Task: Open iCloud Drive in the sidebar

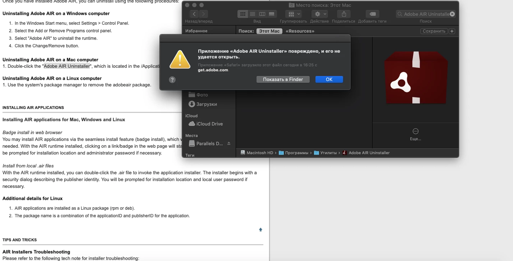Action: pos(206,124)
